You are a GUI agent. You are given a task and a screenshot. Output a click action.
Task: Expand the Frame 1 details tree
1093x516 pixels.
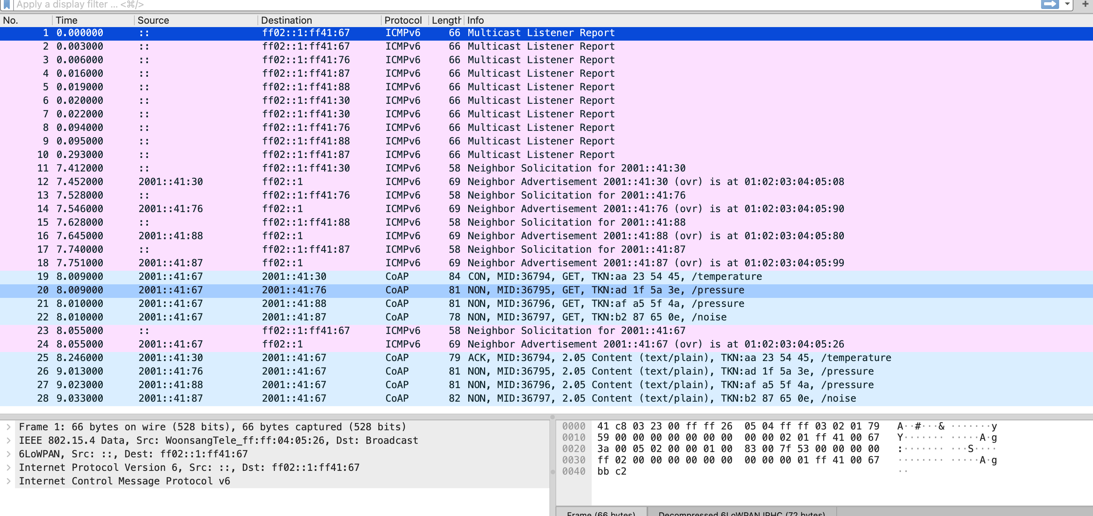point(9,427)
